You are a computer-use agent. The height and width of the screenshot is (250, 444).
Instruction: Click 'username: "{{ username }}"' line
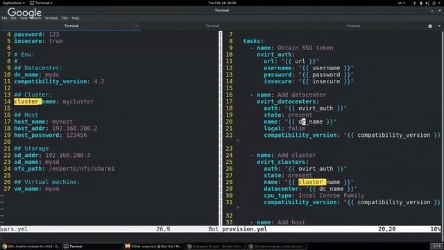click(309, 68)
